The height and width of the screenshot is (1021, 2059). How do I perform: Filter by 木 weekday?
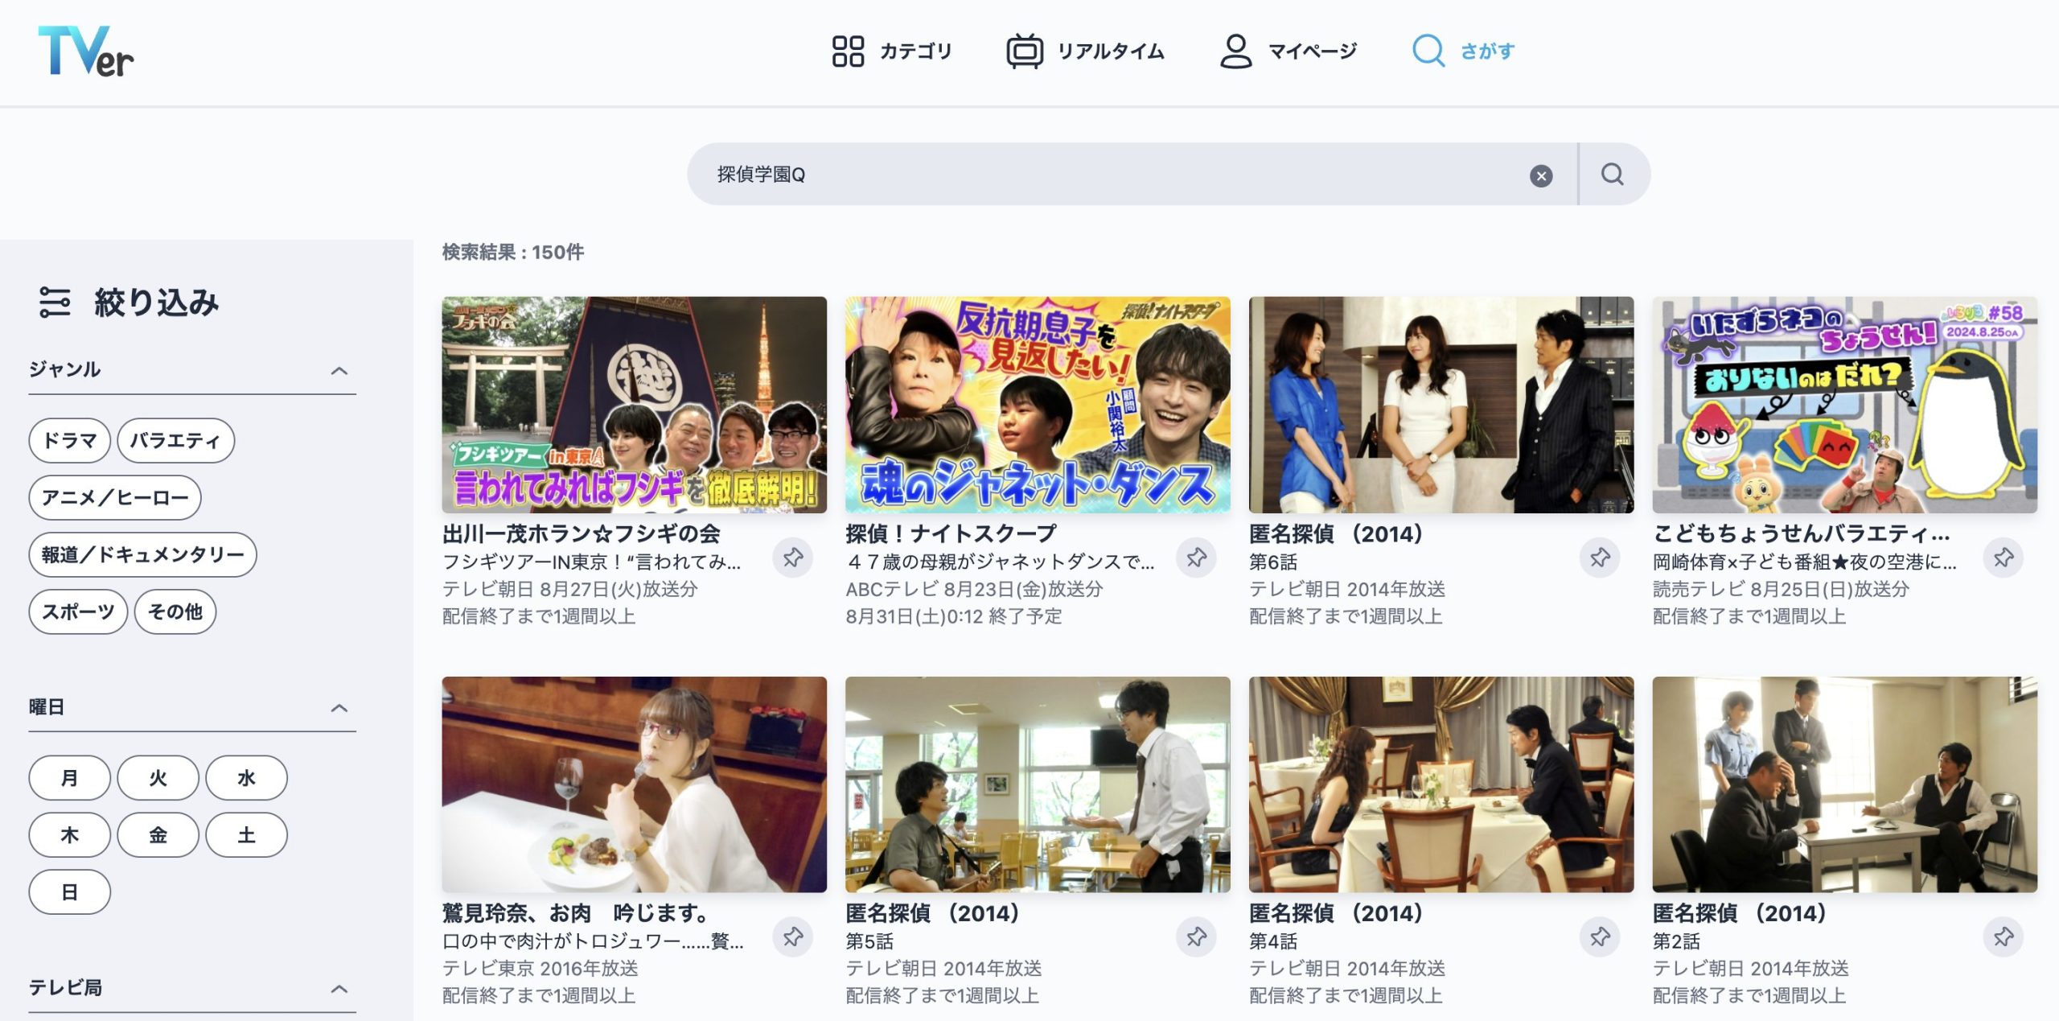70,835
